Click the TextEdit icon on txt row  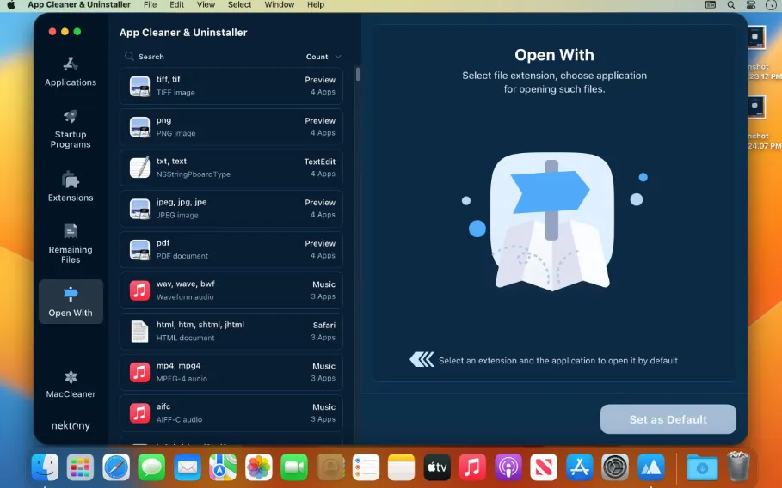[x=139, y=168]
